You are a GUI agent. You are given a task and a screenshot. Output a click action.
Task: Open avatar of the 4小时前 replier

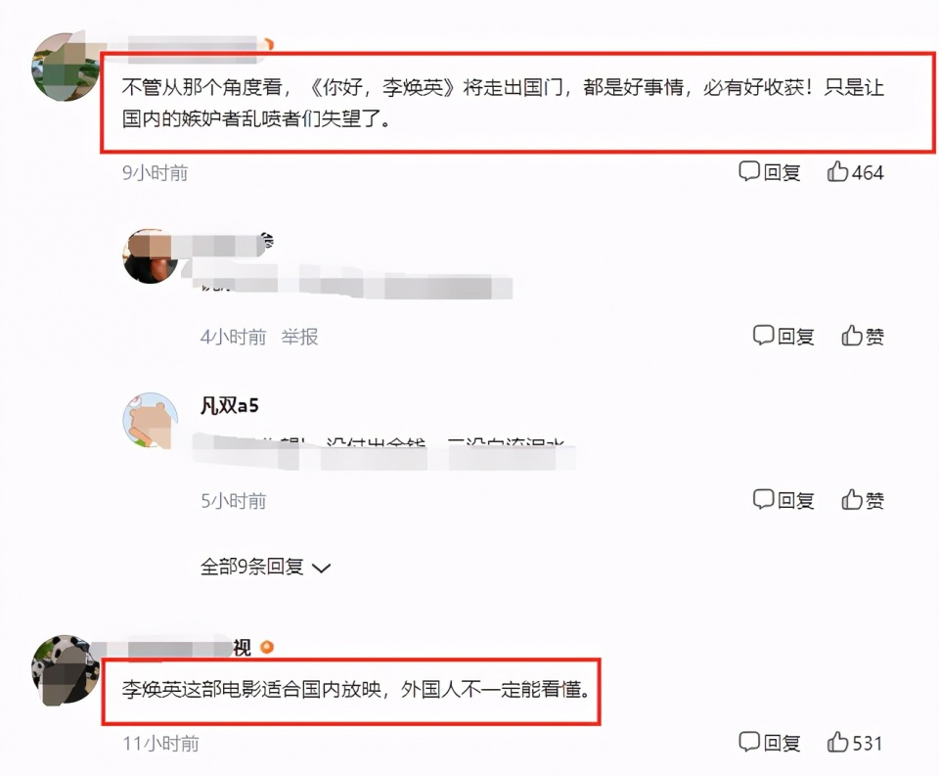pos(151,255)
